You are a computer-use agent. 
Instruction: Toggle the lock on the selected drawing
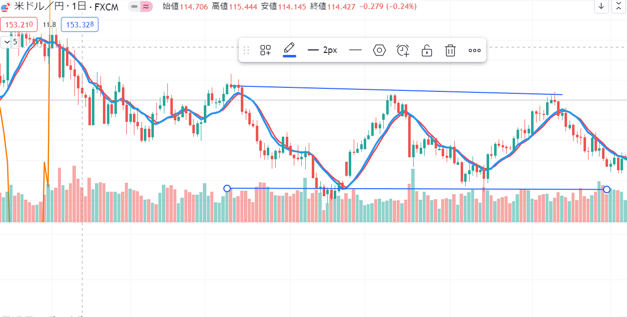pyautogui.click(x=427, y=50)
